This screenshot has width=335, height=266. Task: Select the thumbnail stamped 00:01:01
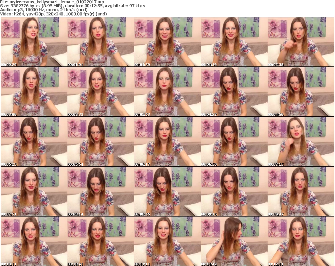point(101,42)
